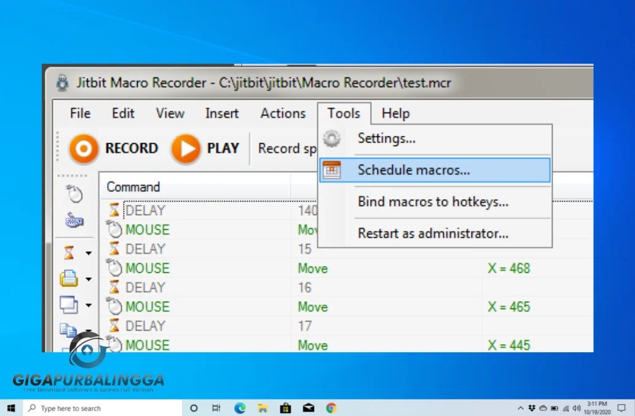This screenshot has width=635, height=416.
Task: Click the open macro folder icon in the sidebar
Action: [72, 278]
